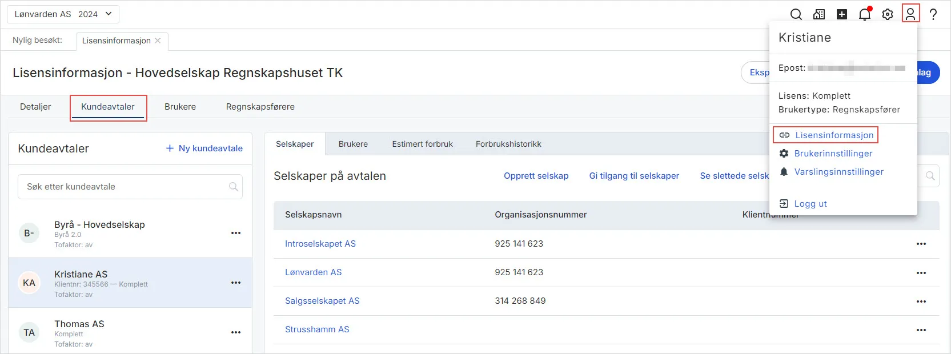Click the magnifier in Søk etter kundeavtale field

[x=233, y=187]
